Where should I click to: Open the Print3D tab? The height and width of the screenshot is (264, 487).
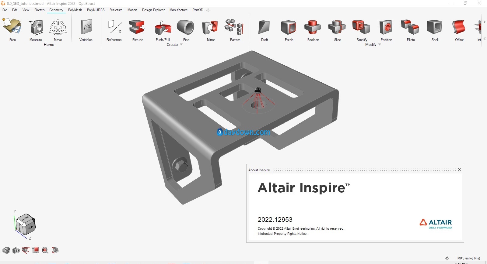[198, 10]
